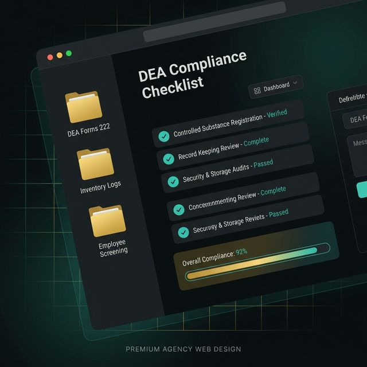367x367 pixels.
Task: Click the Overall Compliance progress bar
Action: 257,261
